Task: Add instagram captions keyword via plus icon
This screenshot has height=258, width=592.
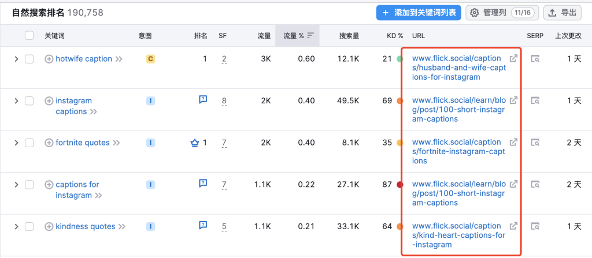Action: point(49,100)
